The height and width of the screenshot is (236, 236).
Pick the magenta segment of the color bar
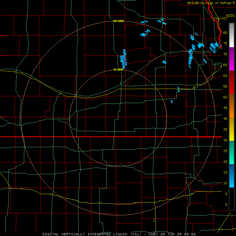(x=232, y=59)
